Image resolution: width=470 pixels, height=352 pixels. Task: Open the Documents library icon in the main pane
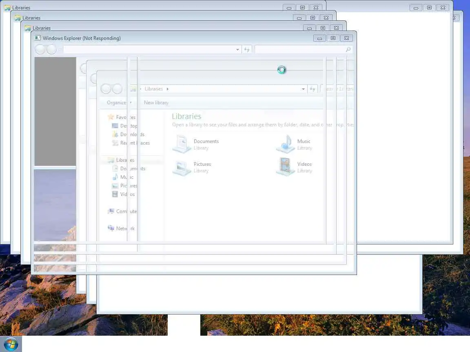182,144
